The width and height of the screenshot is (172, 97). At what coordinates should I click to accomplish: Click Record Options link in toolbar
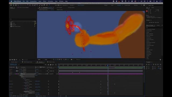pos(81,5)
